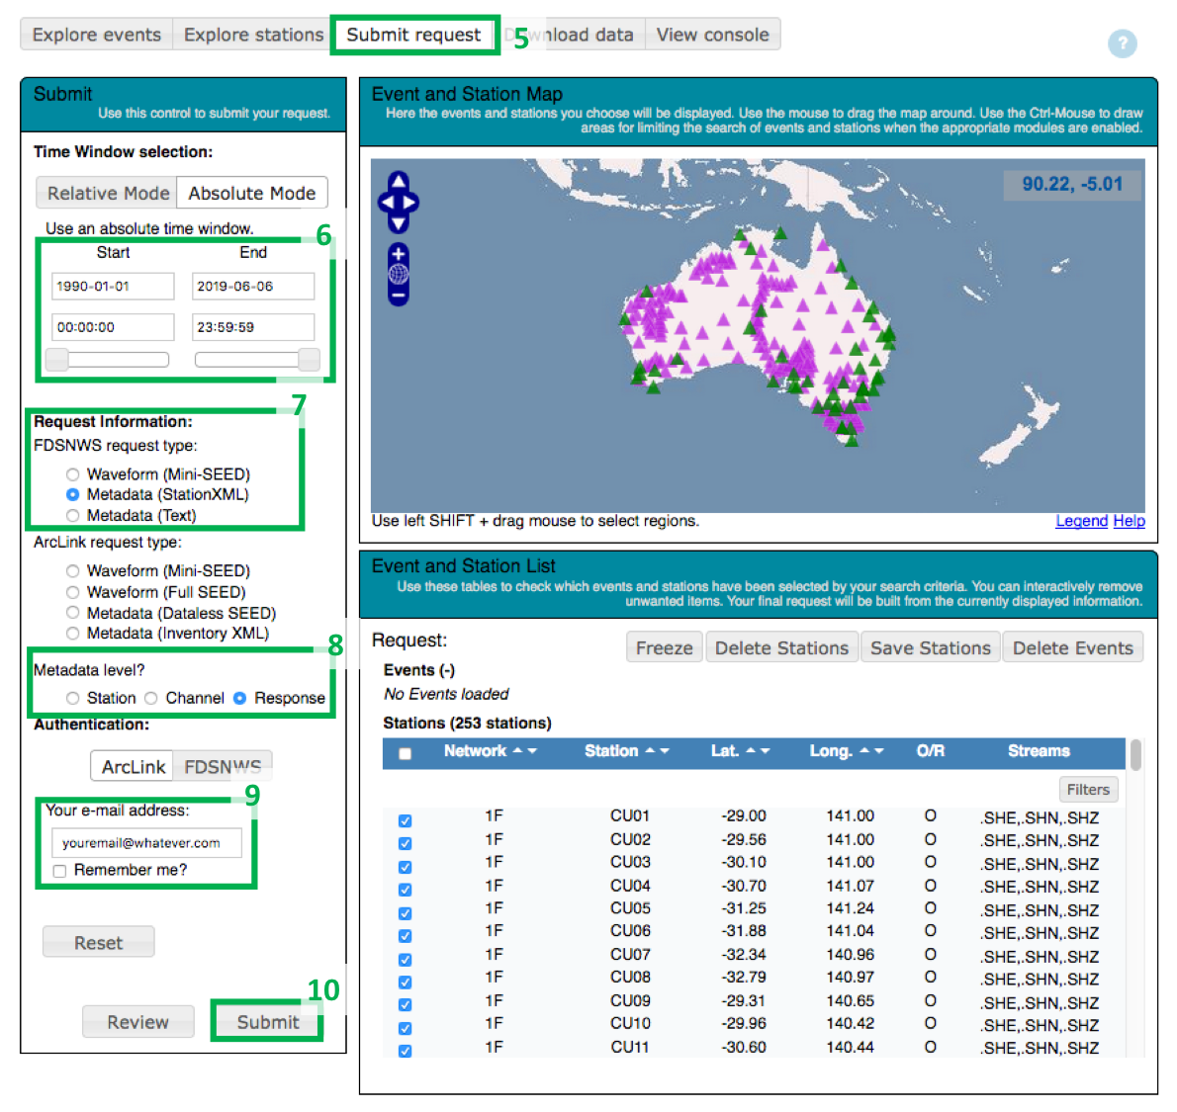Sort the Long. column descending

point(878,751)
